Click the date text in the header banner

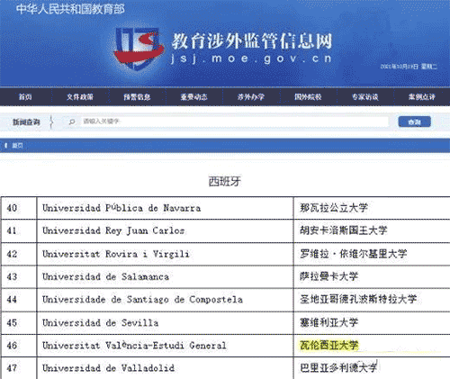pos(409,67)
